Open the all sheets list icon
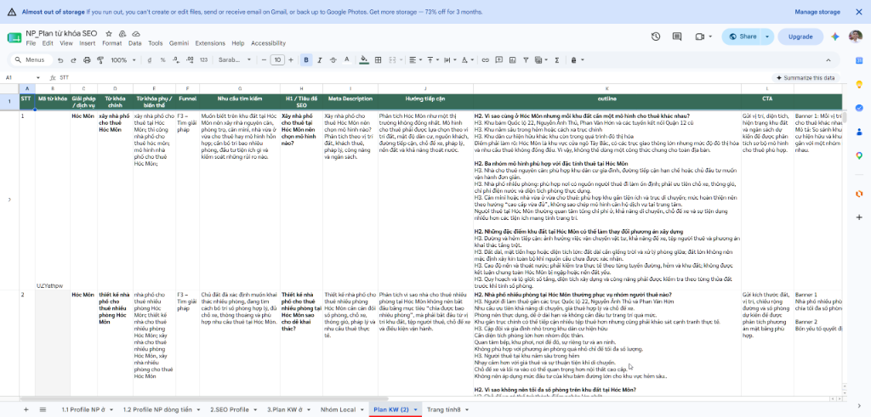The height and width of the screenshot is (417, 871). [43, 409]
